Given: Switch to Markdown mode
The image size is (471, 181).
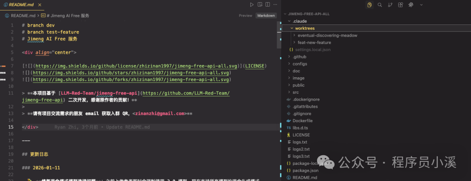Looking at the screenshot, I should pyautogui.click(x=266, y=16).
